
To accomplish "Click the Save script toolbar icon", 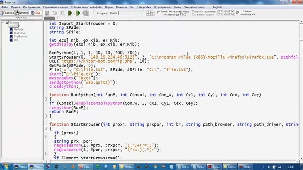I will coord(47,13).
